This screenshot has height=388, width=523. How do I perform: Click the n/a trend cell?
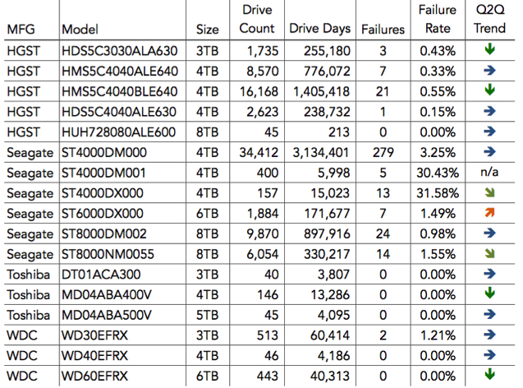click(489, 172)
